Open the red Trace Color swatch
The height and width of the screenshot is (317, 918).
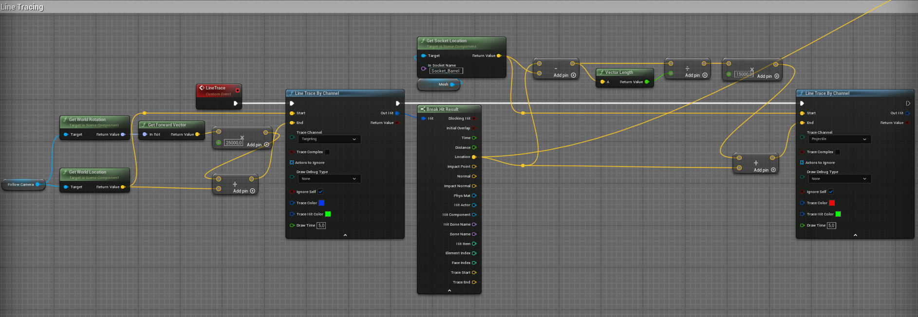832,203
